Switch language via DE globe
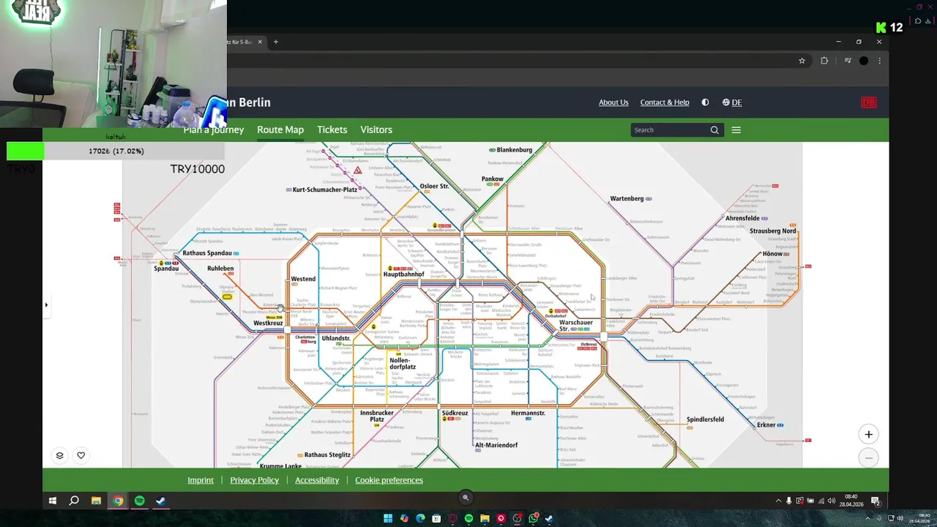The height and width of the screenshot is (527, 937). tap(732, 102)
